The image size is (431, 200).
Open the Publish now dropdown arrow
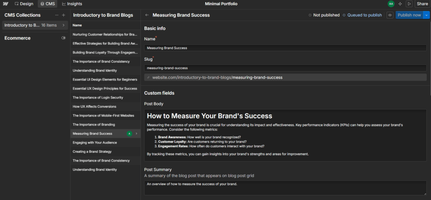[426, 15]
